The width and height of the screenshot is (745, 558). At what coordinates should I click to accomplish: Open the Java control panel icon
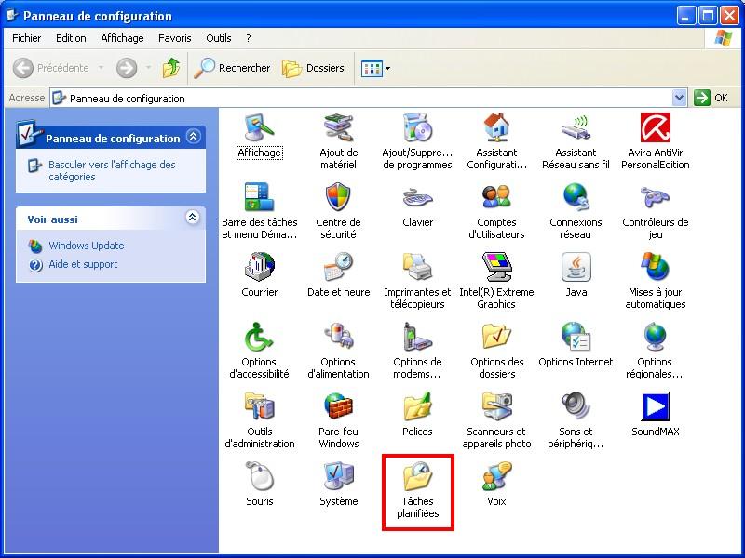(x=576, y=267)
